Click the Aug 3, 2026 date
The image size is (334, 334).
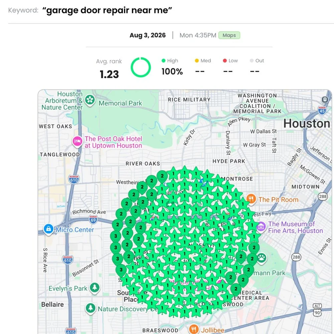[148, 35]
